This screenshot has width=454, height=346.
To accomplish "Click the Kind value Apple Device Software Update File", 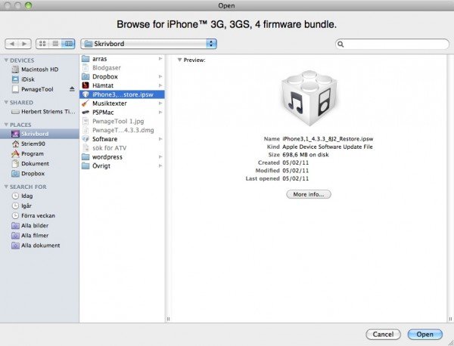I will (x=328, y=147).
